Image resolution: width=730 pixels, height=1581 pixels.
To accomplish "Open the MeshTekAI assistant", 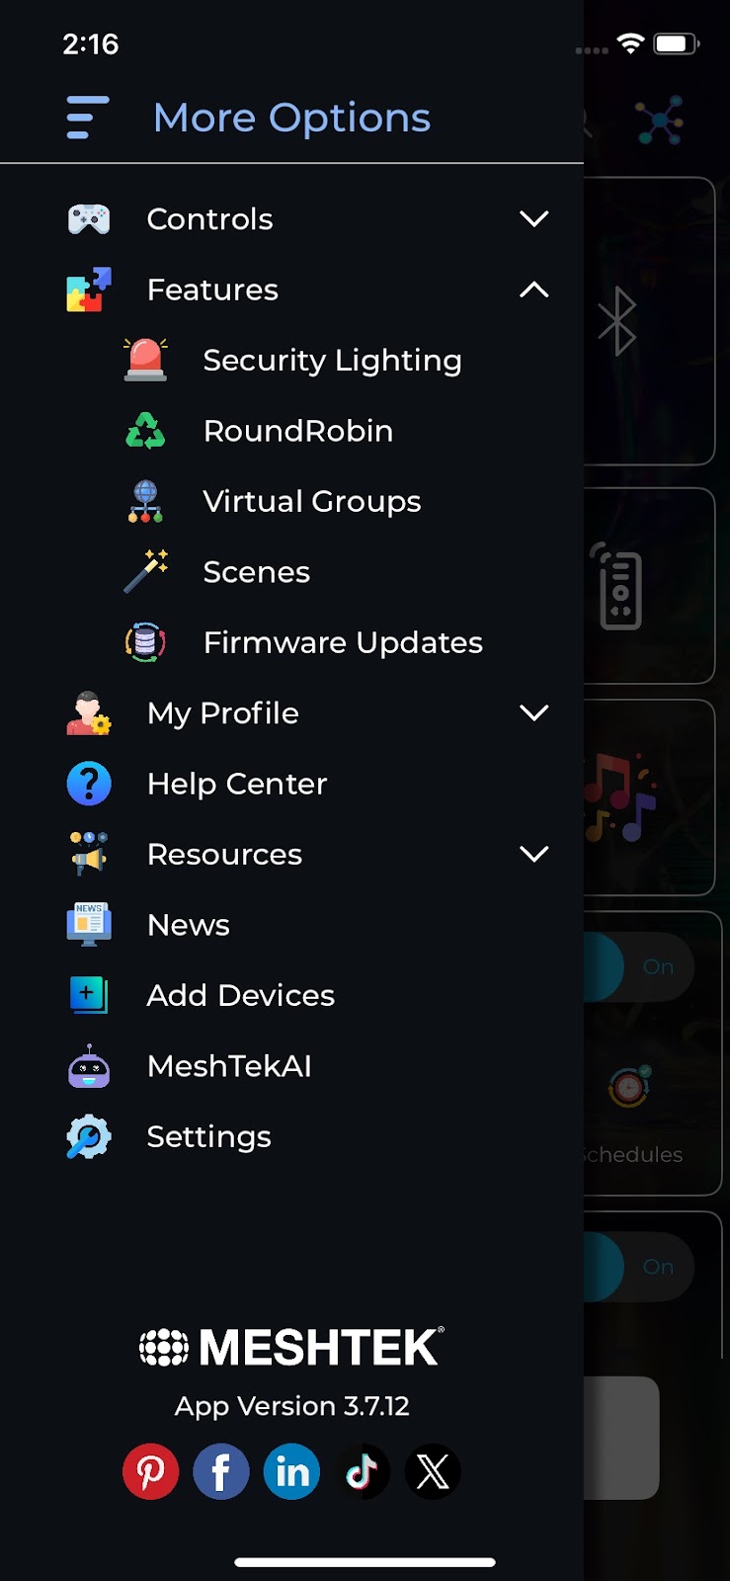I will click(x=228, y=1066).
